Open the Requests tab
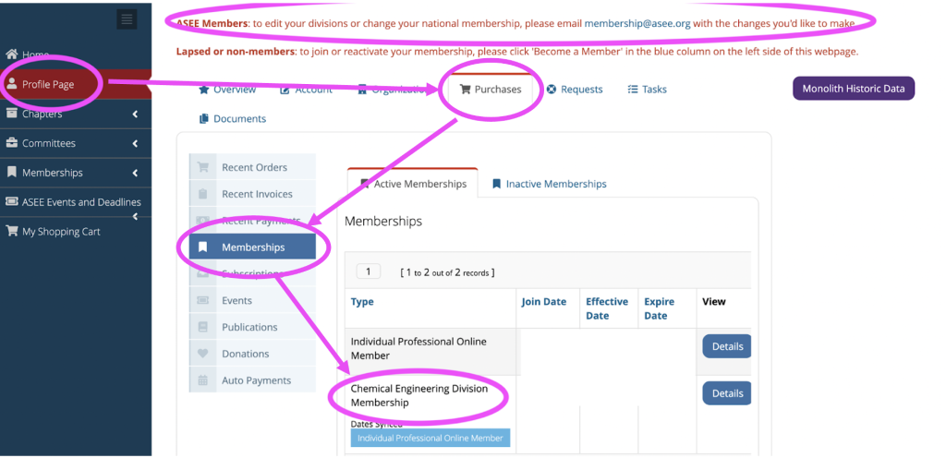946x458 pixels. click(575, 90)
